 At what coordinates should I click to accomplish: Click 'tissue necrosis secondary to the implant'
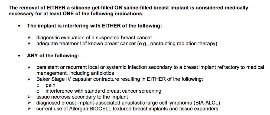82,97
